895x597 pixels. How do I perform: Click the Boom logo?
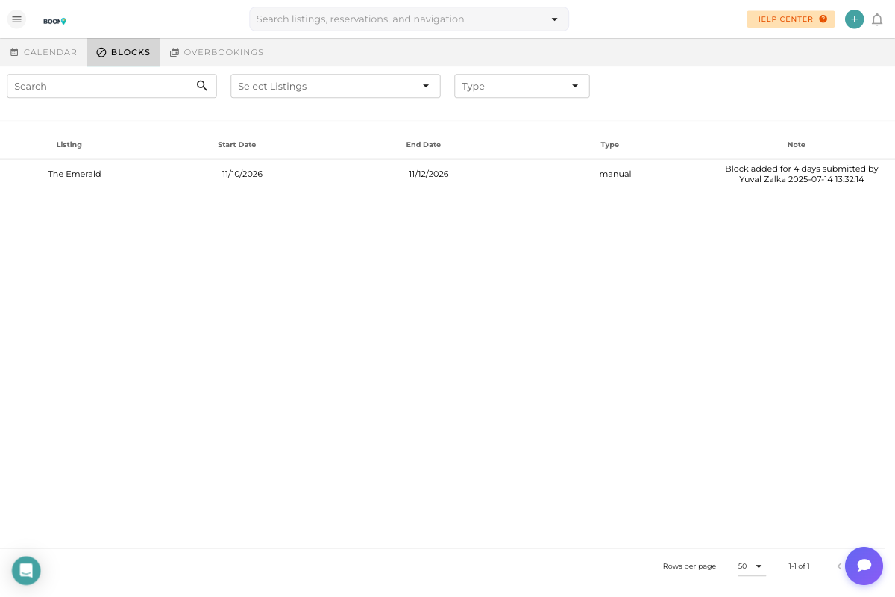coord(54,21)
